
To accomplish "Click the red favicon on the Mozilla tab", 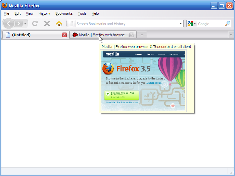I will pyautogui.click(x=75, y=35).
